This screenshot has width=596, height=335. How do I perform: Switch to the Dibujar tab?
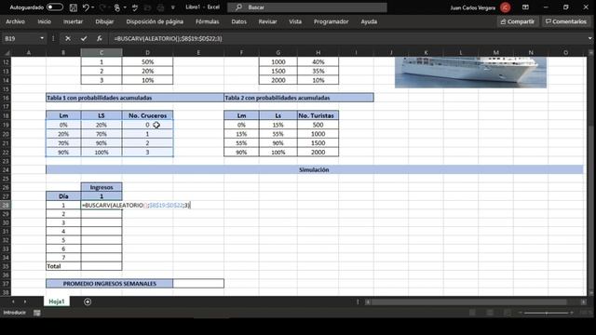pyautogui.click(x=104, y=21)
